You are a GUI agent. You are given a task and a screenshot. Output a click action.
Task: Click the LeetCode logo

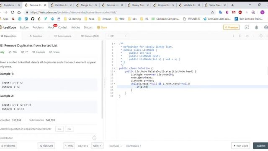[8, 27]
